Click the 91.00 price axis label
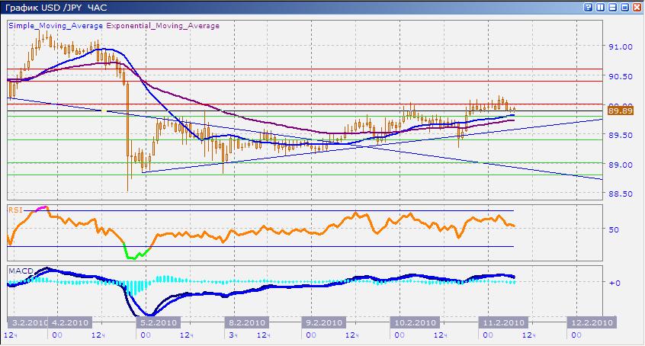 click(621, 47)
